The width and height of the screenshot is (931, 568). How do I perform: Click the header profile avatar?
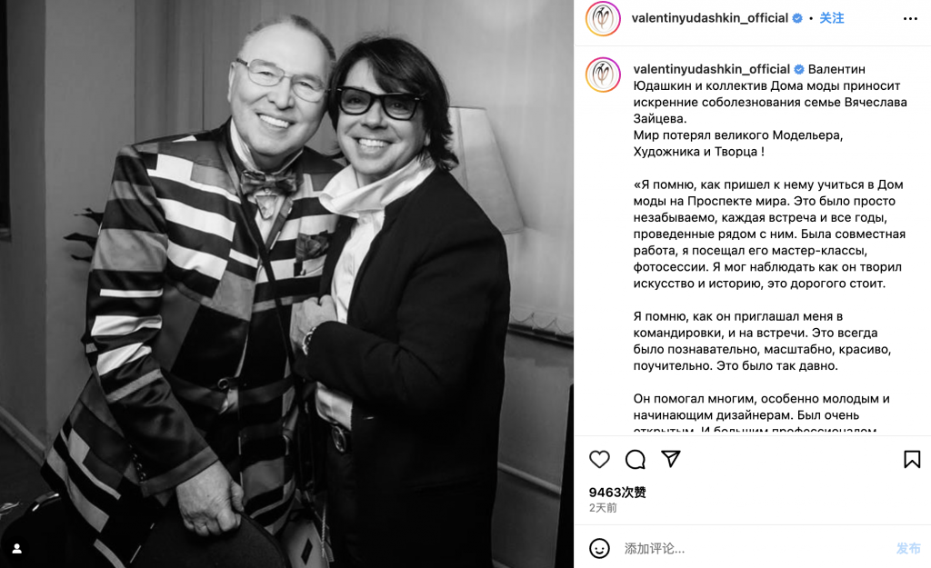[x=603, y=18]
